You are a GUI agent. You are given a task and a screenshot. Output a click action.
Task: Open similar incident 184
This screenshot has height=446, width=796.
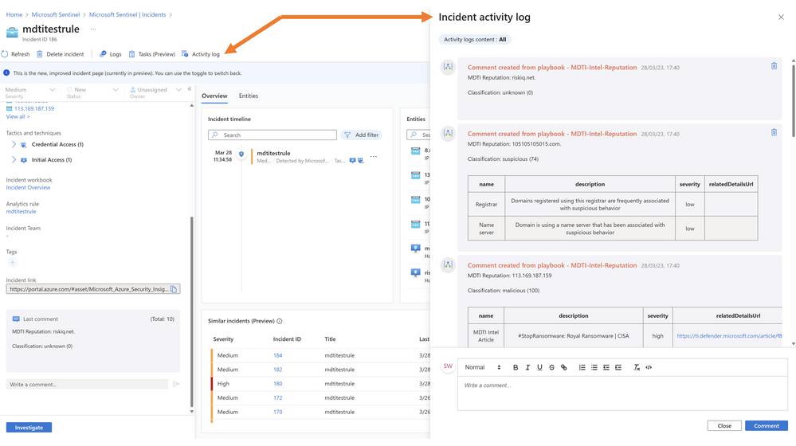click(x=278, y=356)
